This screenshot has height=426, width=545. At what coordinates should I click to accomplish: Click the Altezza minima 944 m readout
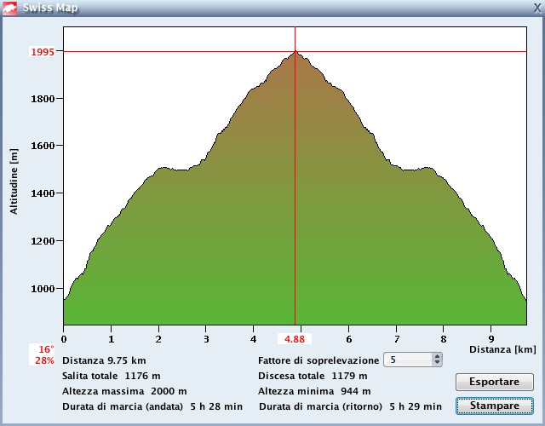pyautogui.click(x=314, y=391)
